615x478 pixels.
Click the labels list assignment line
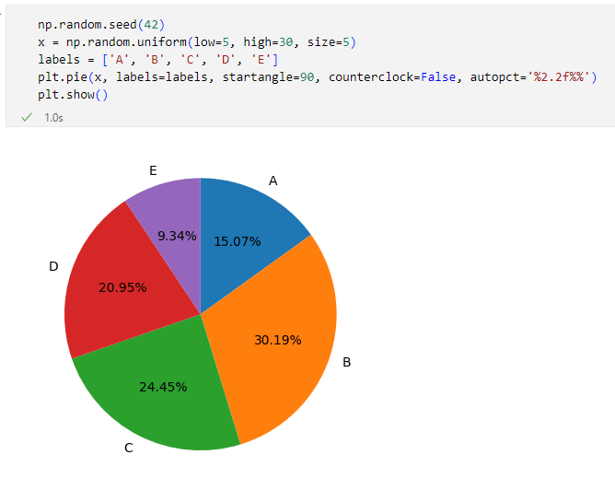click(158, 60)
